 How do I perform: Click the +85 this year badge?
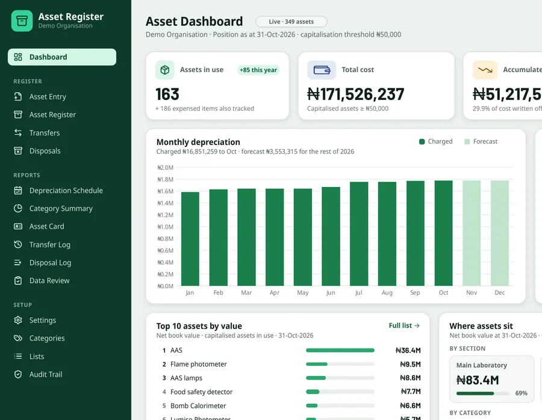[258, 70]
